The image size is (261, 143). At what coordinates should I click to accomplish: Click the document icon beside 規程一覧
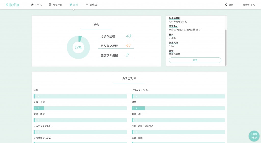click(x=50, y=5)
